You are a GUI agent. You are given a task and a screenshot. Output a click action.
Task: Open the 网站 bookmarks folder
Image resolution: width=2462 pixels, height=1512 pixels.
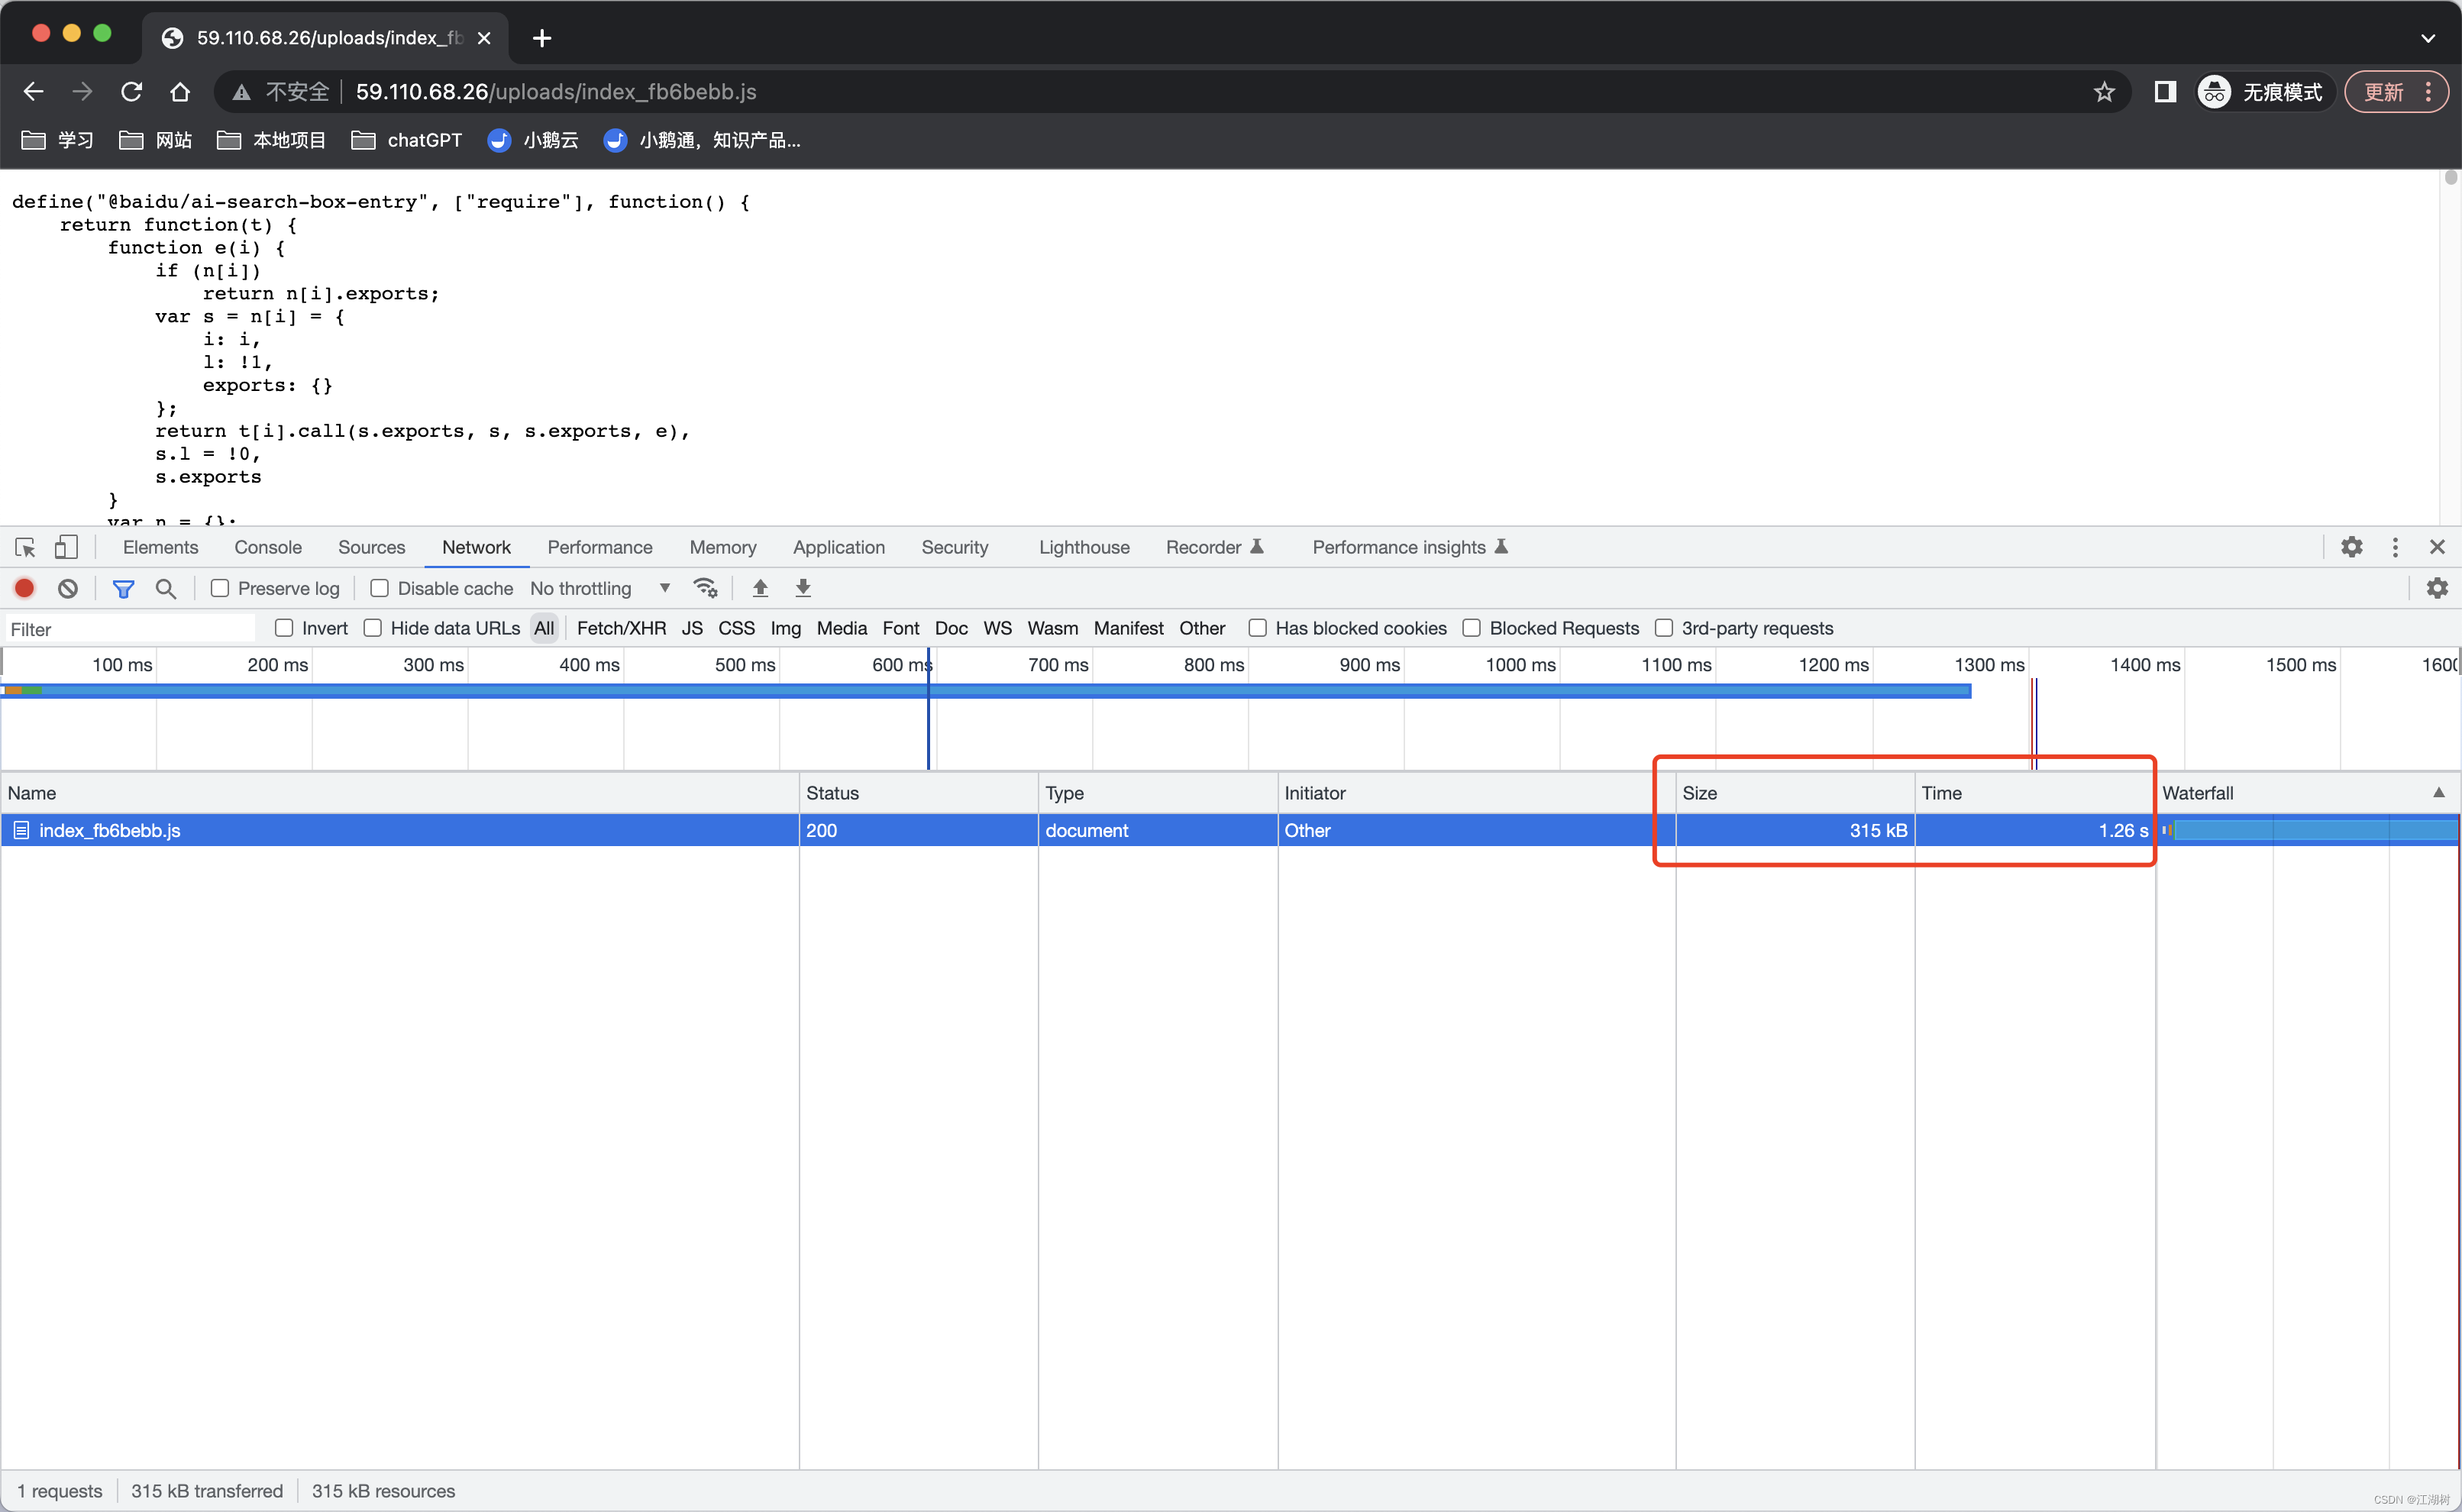156,140
